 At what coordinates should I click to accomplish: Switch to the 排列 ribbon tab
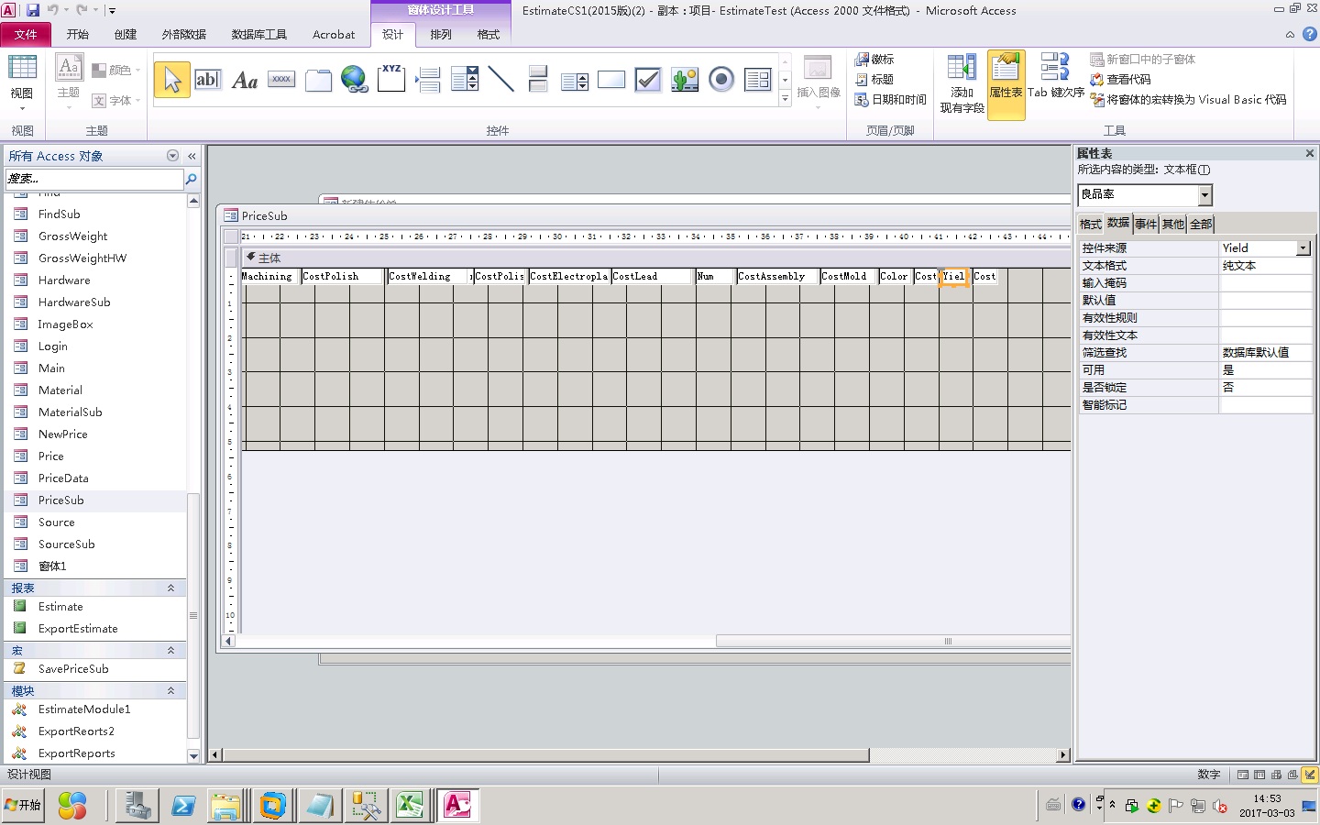pyautogui.click(x=441, y=35)
